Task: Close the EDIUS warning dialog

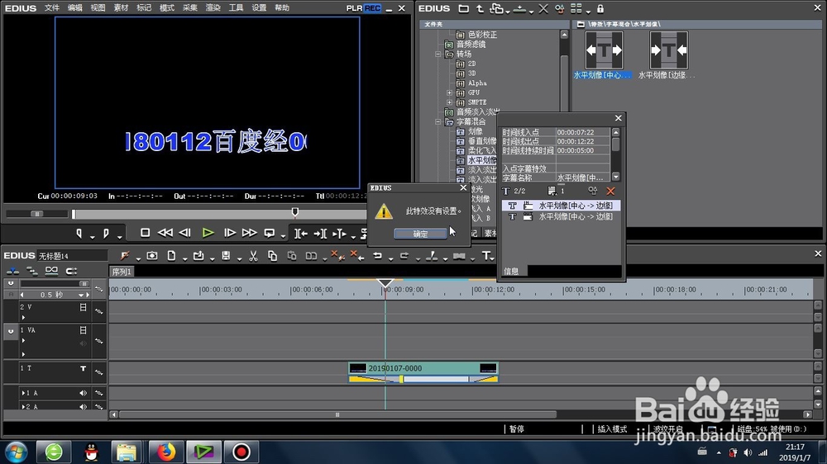Action: pyautogui.click(x=463, y=188)
